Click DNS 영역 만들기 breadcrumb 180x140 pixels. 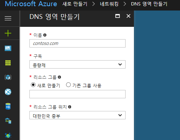coord(149,4)
